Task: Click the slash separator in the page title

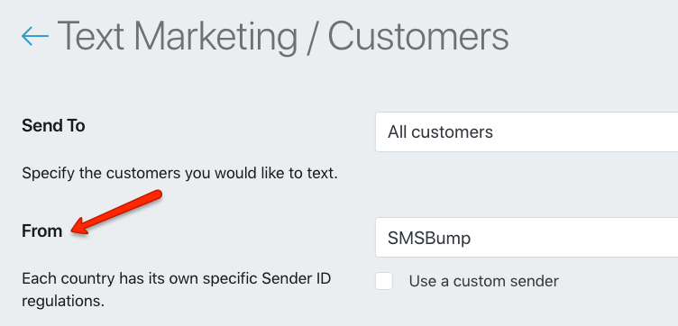Action: pos(313,38)
